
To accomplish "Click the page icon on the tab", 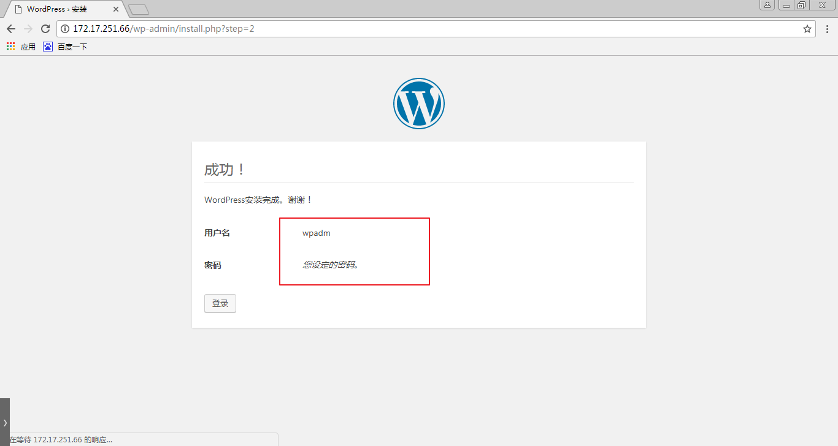I will pyautogui.click(x=19, y=9).
